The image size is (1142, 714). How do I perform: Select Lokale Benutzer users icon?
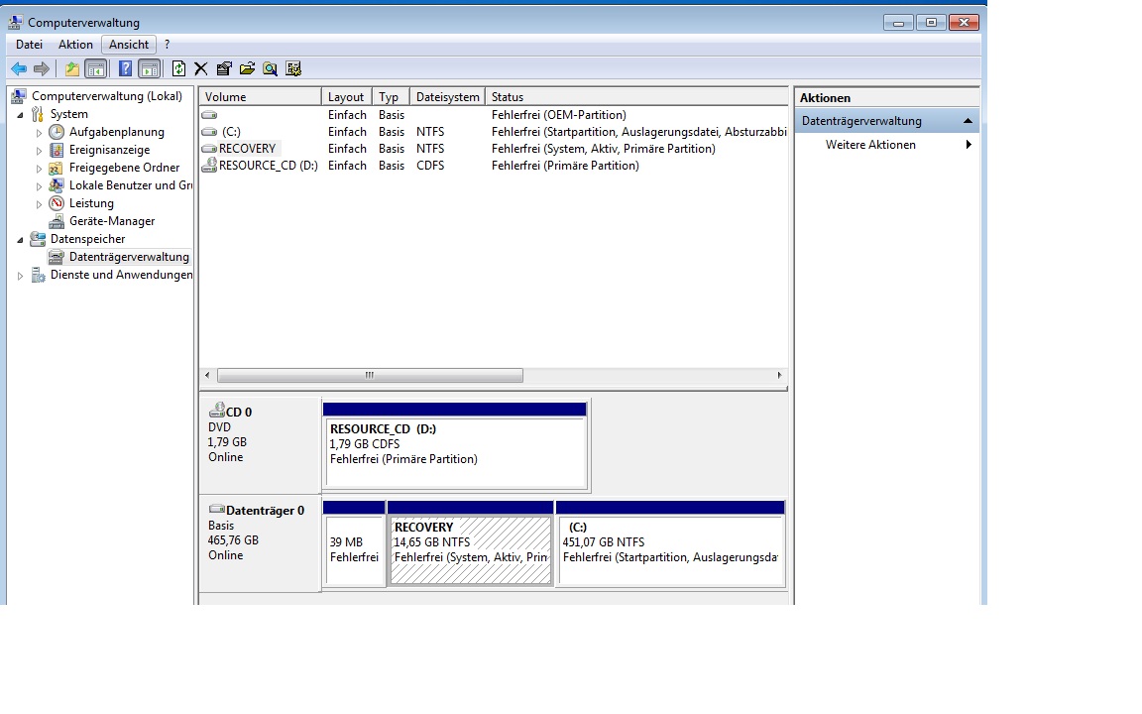[57, 185]
